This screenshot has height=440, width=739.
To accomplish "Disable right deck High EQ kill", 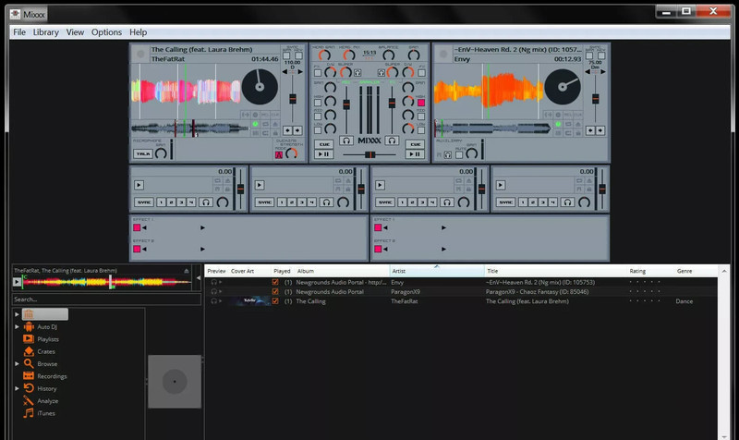I will click(421, 103).
